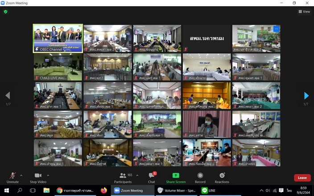Unmute the microphone
This screenshot has width=314, height=196.
tap(12, 176)
